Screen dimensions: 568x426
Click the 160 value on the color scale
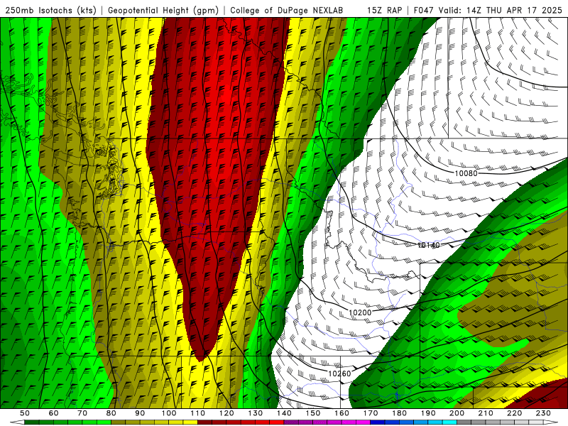(x=342, y=413)
